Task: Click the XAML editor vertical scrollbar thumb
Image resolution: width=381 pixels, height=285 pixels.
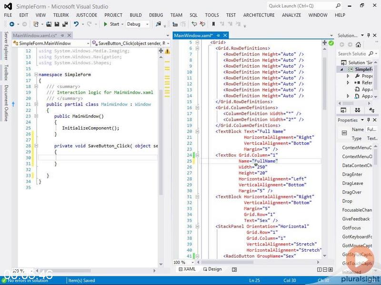Action: pos(325,84)
